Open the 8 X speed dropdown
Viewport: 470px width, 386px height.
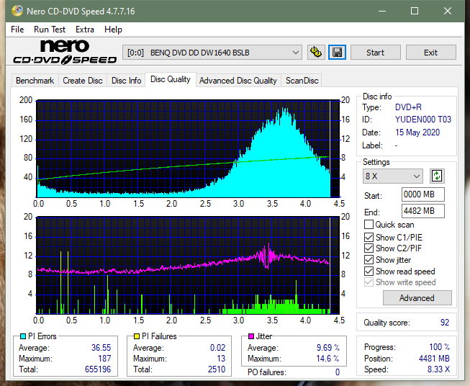(393, 176)
